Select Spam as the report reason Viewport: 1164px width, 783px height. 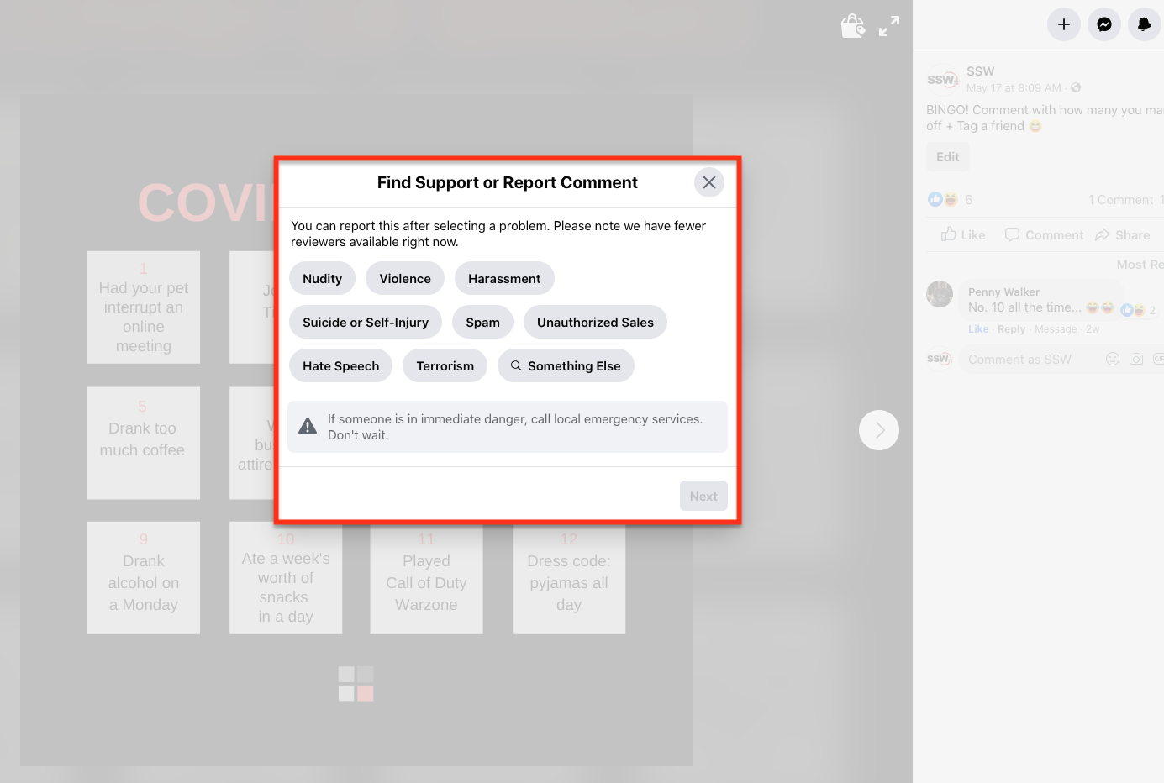click(x=482, y=323)
